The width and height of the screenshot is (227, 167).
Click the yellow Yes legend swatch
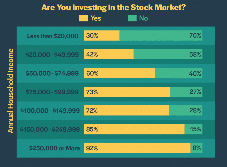83,18
